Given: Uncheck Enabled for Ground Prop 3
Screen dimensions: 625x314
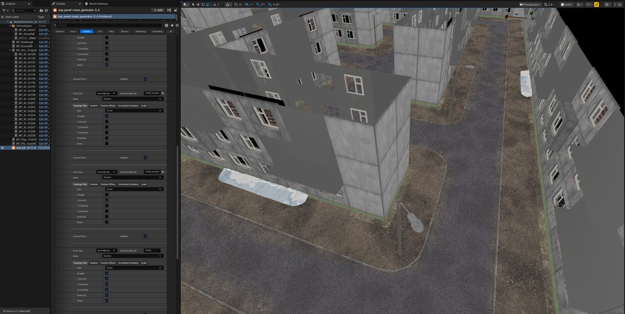Looking at the screenshot, I should pyautogui.click(x=145, y=158).
